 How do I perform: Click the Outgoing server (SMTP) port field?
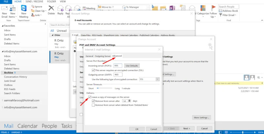(118, 75)
